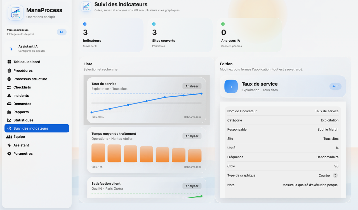Viewport: 358px width, 210px height.
Task: Click the Tableau de bord grid icon
Action: point(9,62)
